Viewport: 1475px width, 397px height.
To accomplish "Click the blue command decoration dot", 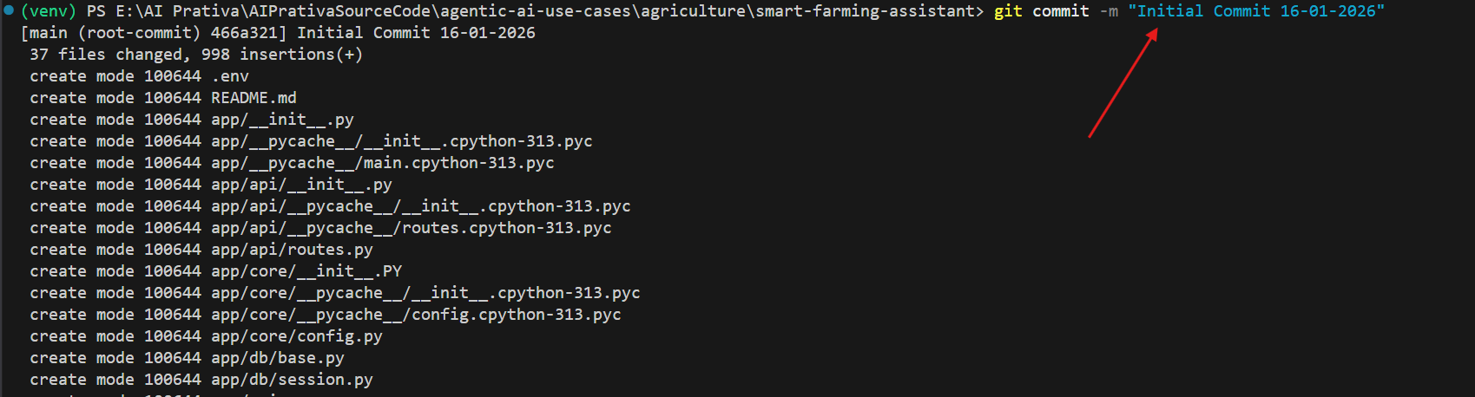I will click(9, 10).
